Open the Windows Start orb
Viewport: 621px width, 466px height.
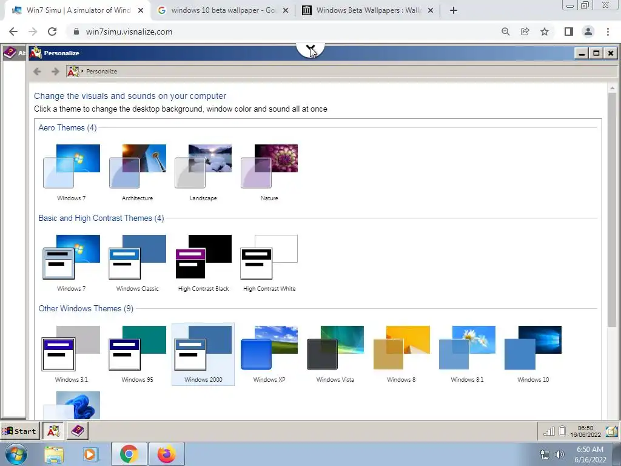(x=16, y=454)
